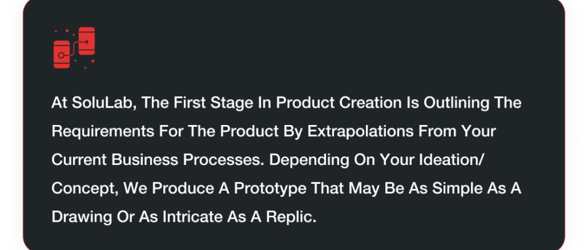Click "Current Business Processes" in the text
The height and width of the screenshot is (250, 588).
coord(159,159)
